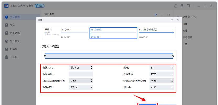Decrease 分区大小 with the down arrow
218x105 pixels.
[x=91, y=69]
